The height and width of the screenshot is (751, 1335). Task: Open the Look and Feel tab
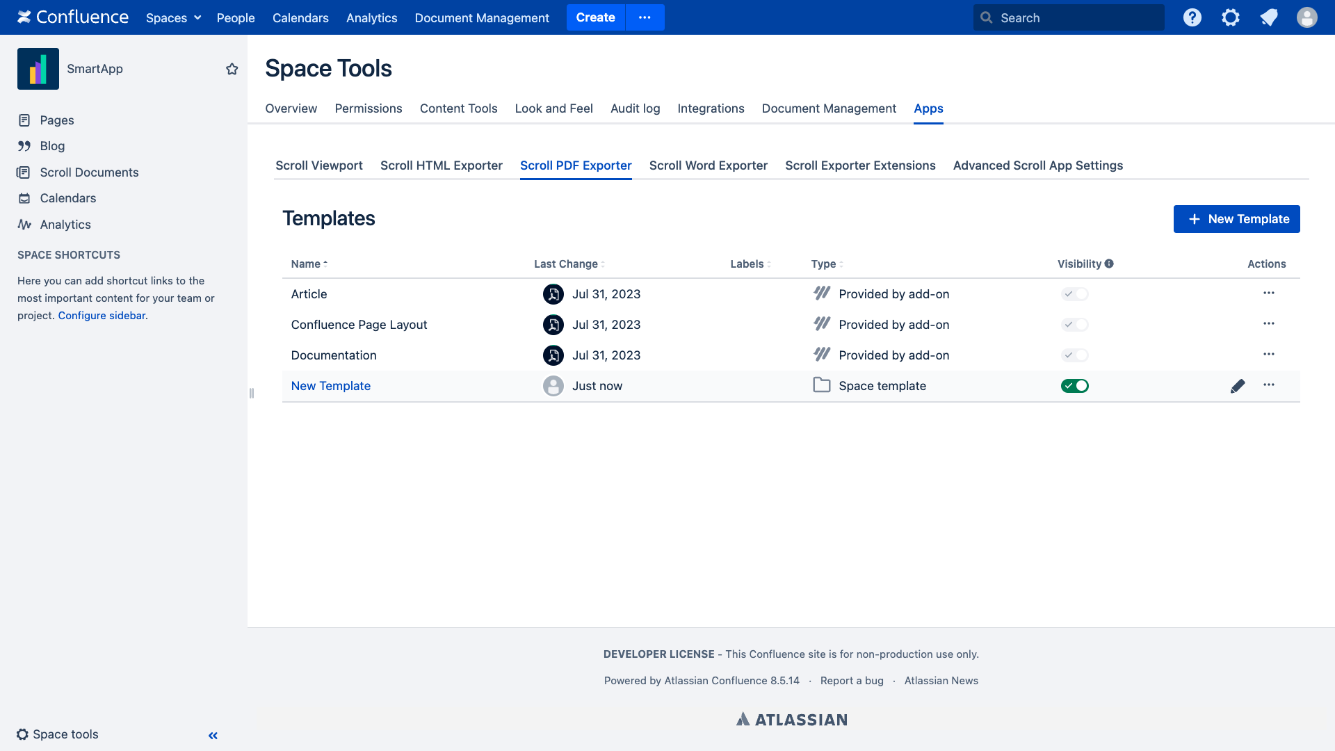(553, 108)
